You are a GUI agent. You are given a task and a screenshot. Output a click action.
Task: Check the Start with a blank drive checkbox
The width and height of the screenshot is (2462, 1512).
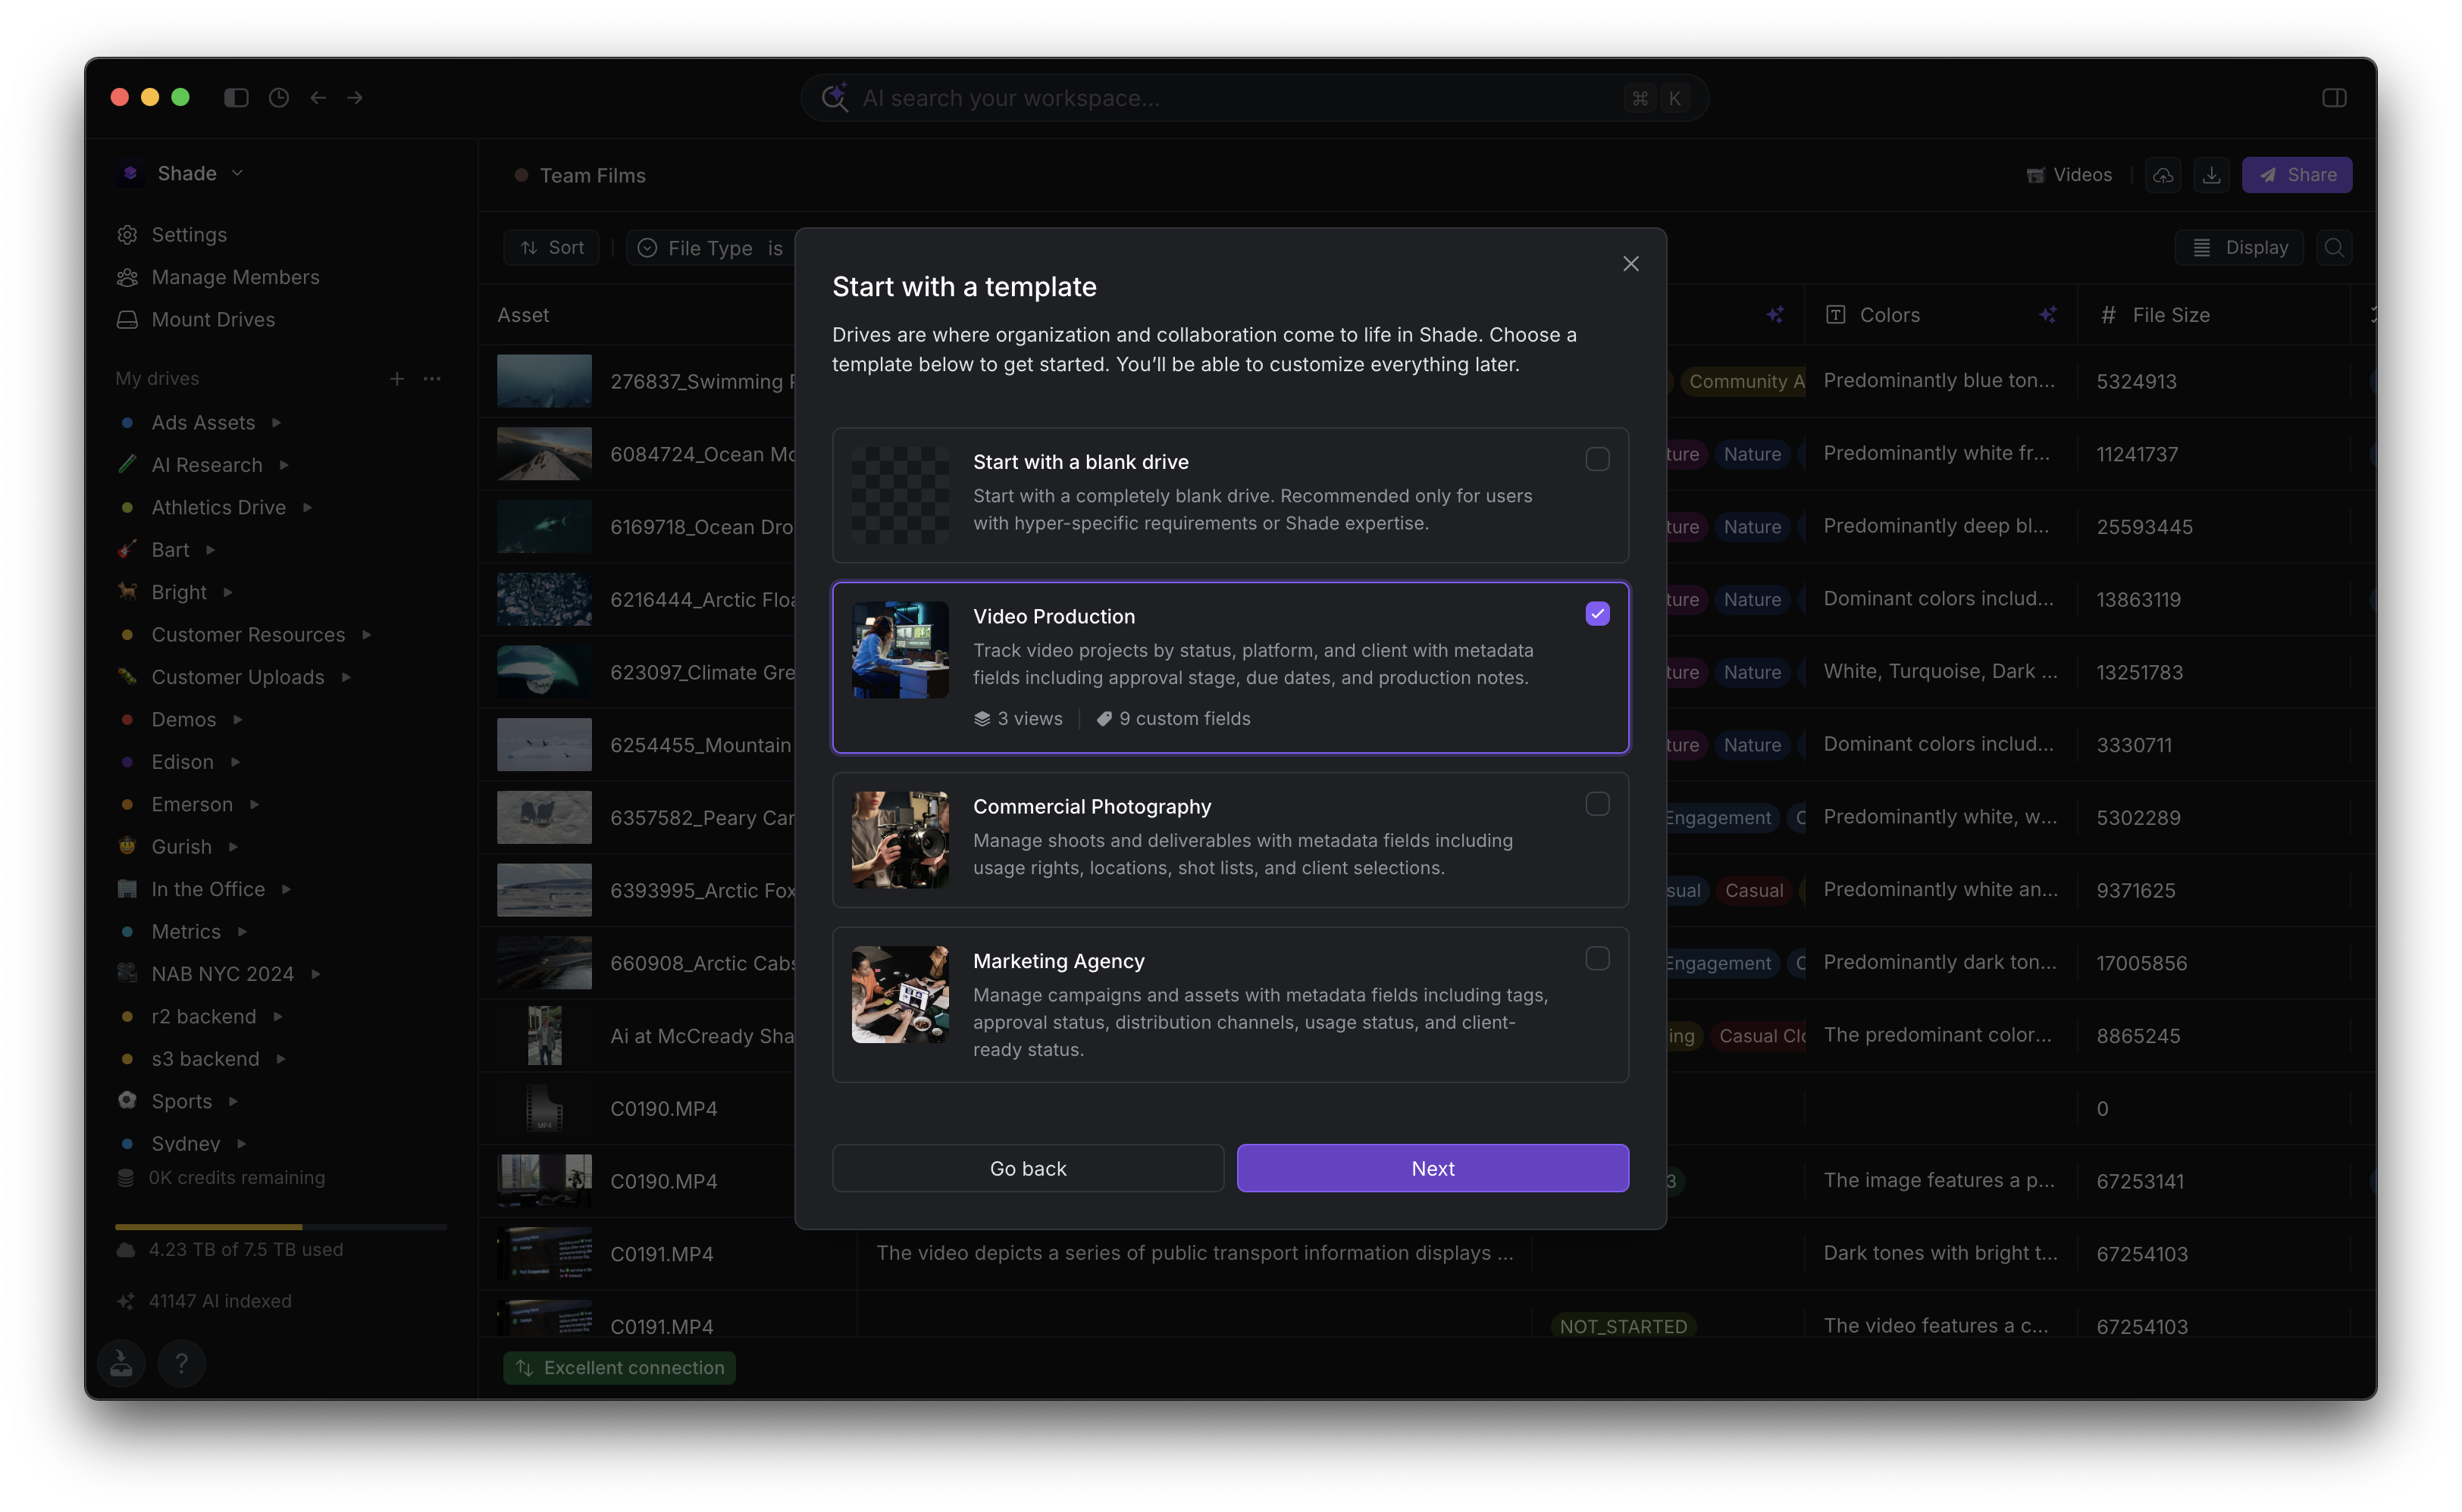tap(1598, 460)
